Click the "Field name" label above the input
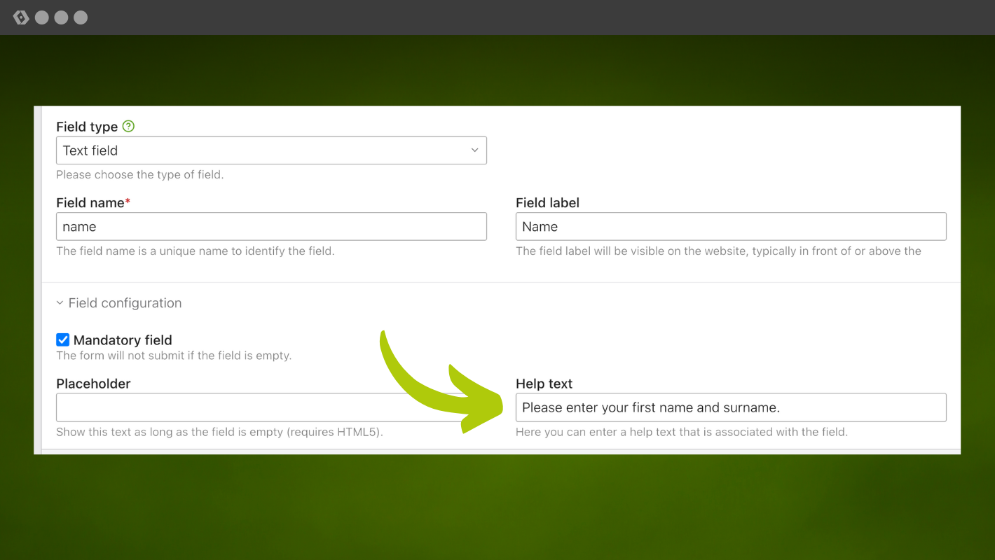The height and width of the screenshot is (560, 995). [x=90, y=203]
